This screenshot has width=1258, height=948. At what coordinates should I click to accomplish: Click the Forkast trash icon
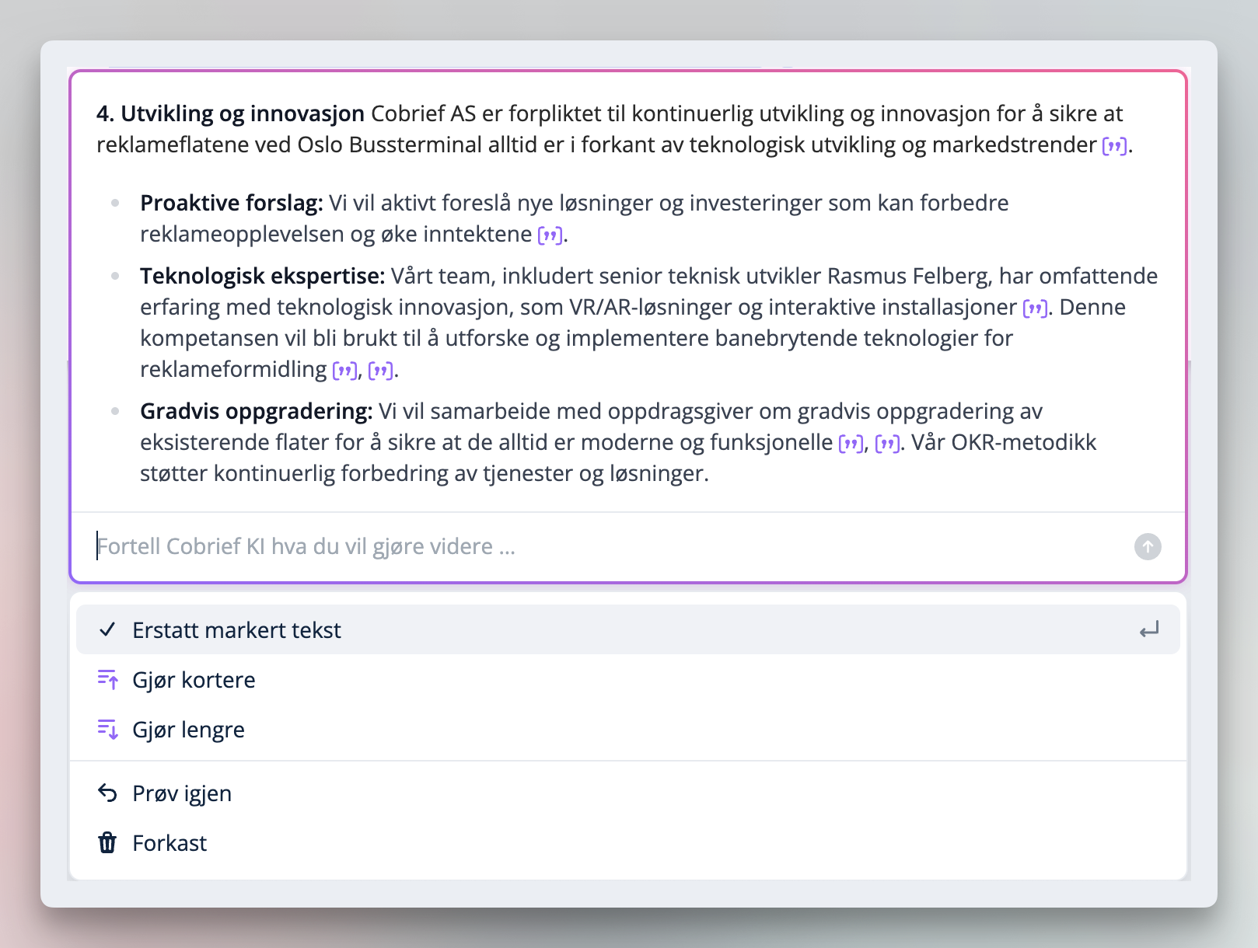107,843
